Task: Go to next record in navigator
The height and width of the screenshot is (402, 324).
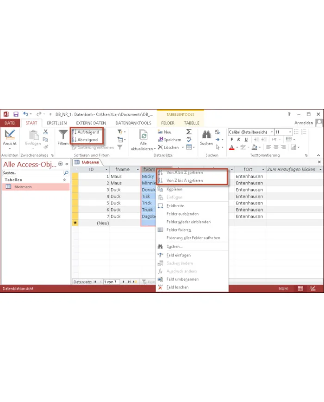Action: point(124,282)
